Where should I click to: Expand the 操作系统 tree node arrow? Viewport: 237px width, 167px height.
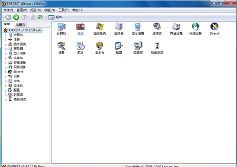click(6, 45)
